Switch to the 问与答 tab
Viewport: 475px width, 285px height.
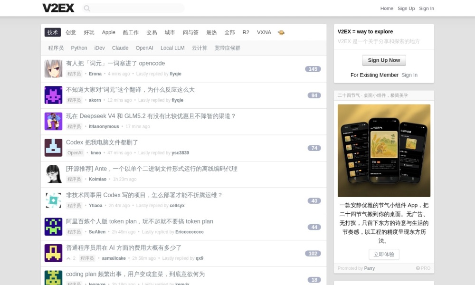tap(190, 32)
